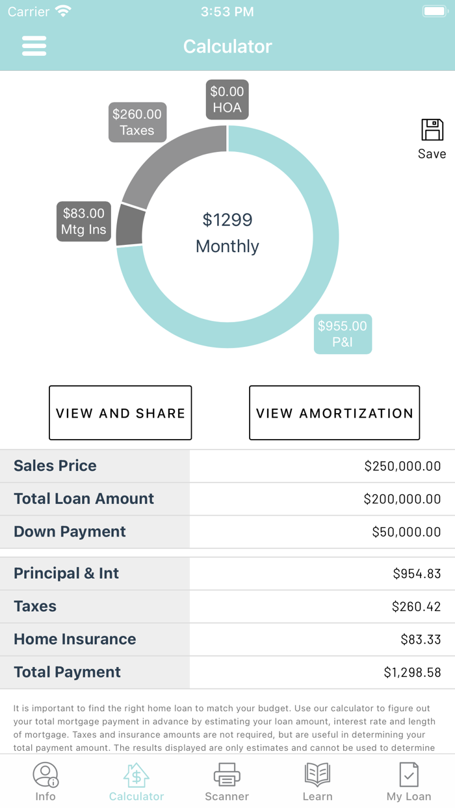Switch to the Learn tab
455x808 pixels.
click(x=317, y=781)
